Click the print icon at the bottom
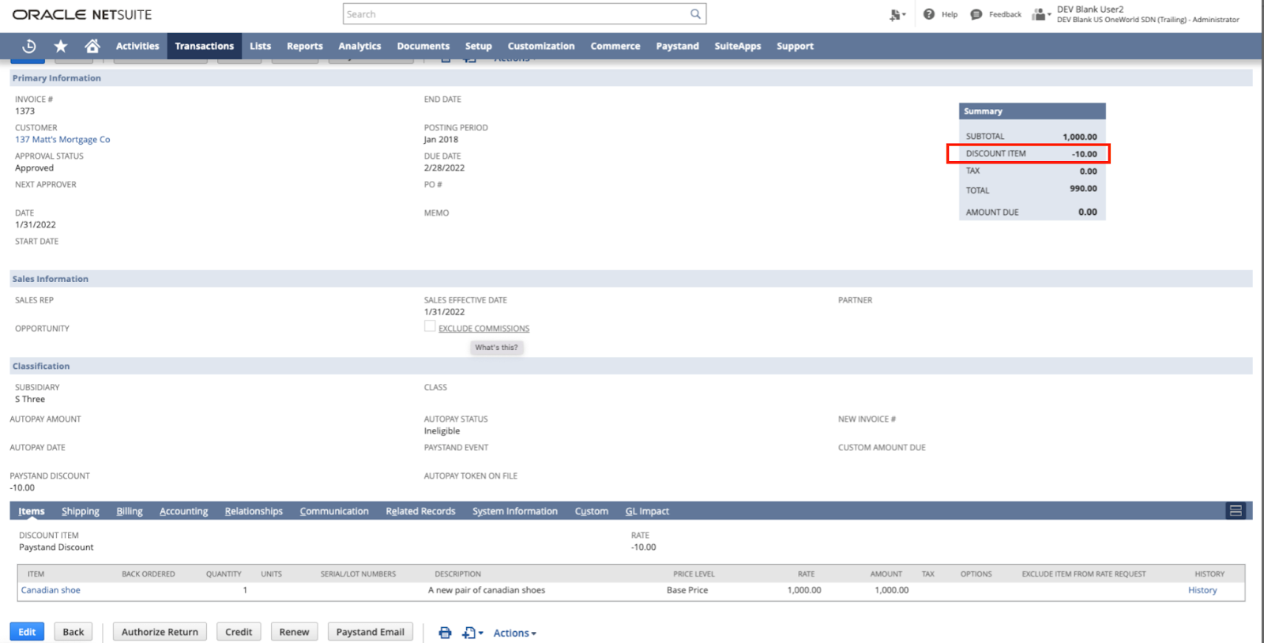The height and width of the screenshot is (643, 1264). pos(445,633)
